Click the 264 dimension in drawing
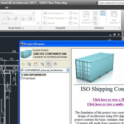The image size is (124, 124). (14, 51)
